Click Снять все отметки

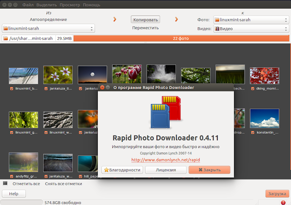coord(64,184)
